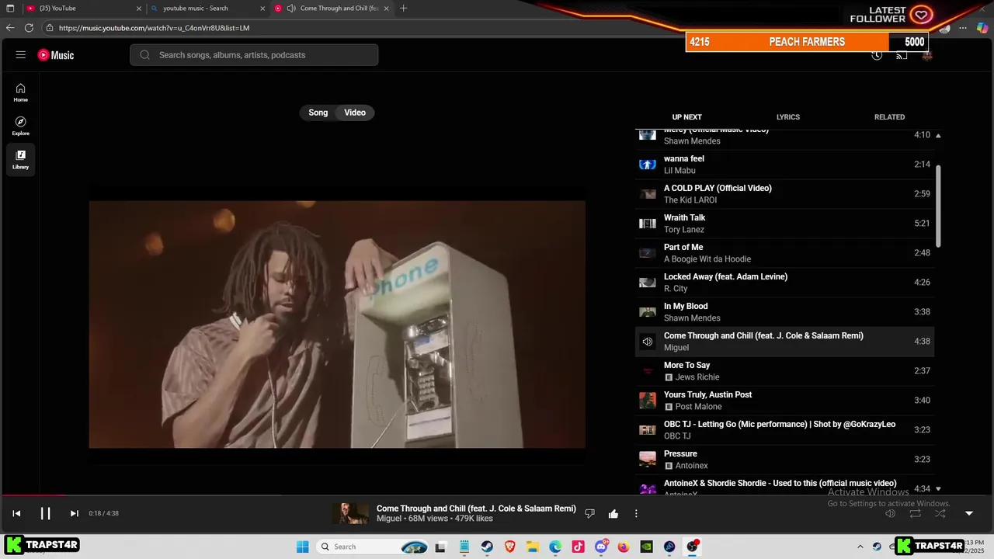Open a new browser tab

(x=403, y=9)
